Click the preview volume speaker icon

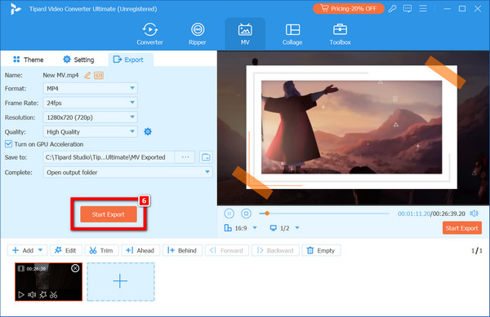[474, 214]
